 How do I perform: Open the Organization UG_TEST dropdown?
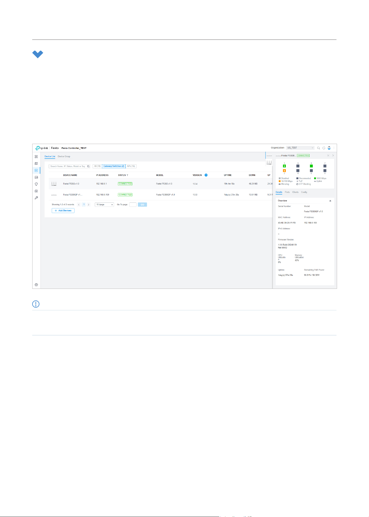(x=300, y=148)
